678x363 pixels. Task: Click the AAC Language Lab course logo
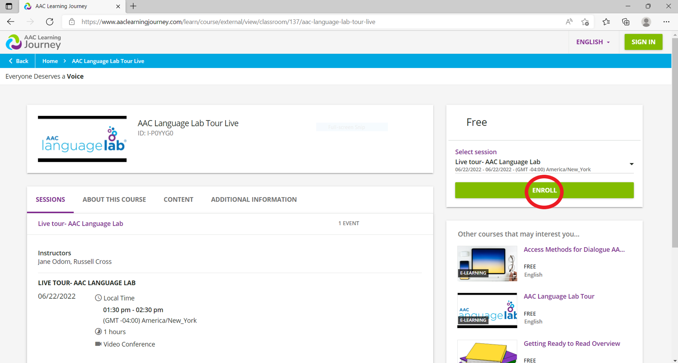pyautogui.click(x=82, y=139)
